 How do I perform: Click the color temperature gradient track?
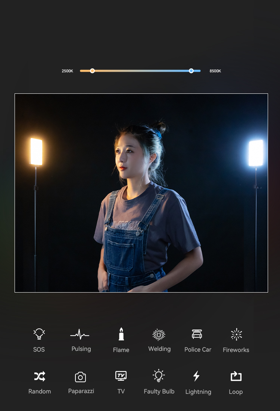[x=140, y=71]
